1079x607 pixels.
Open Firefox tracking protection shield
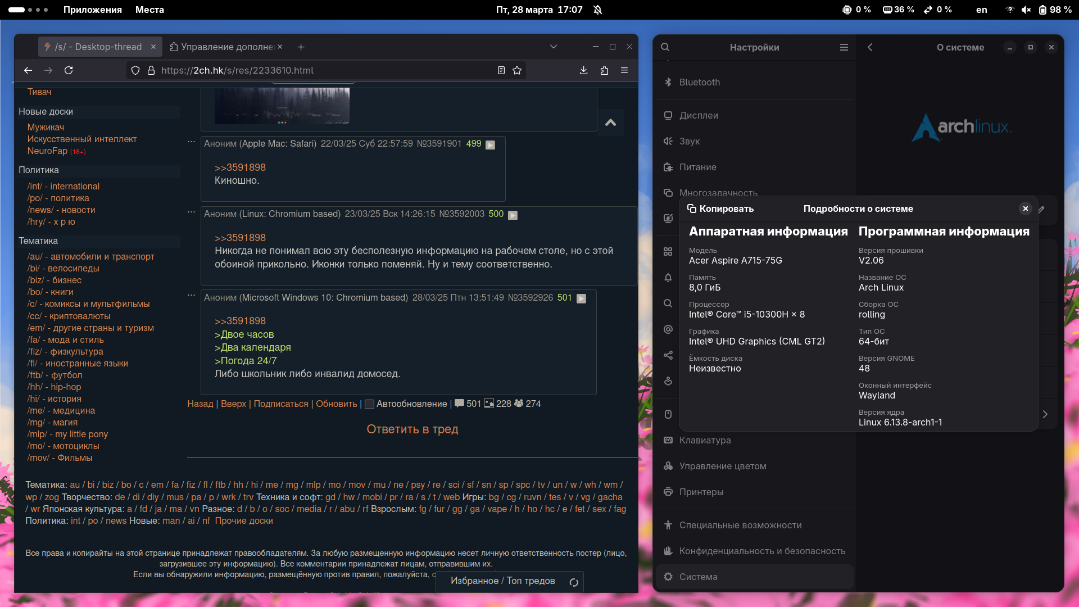point(135,70)
